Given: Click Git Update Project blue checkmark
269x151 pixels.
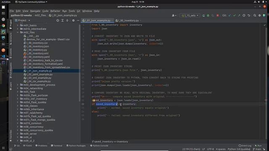Looking at the screenshot, I should (x=230, y=16).
